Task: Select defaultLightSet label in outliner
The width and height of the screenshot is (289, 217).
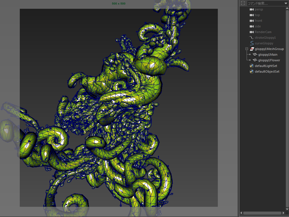Action: pos(266,66)
